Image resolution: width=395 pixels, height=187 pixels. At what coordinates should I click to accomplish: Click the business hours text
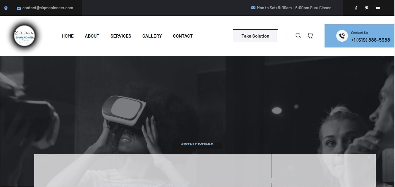coord(294,8)
